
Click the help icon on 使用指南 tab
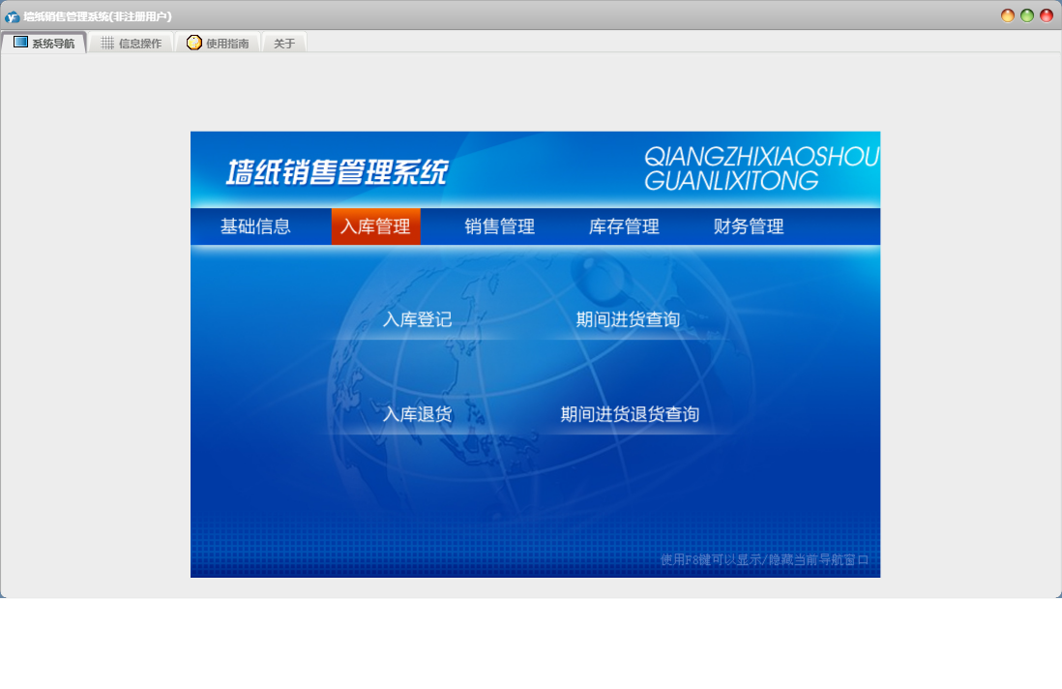pyautogui.click(x=193, y=43)
